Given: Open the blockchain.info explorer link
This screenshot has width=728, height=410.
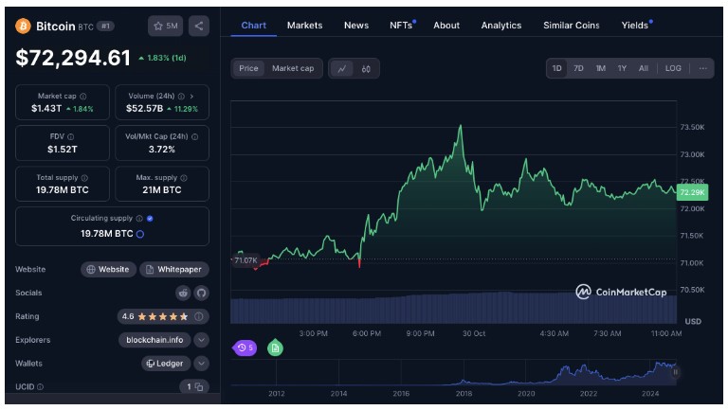Looking at the screenshot, I should (155, 340).
